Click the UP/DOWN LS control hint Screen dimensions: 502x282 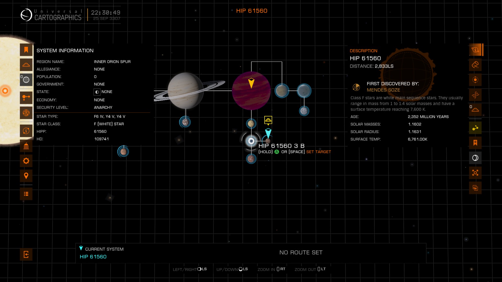tap(232, 269)
